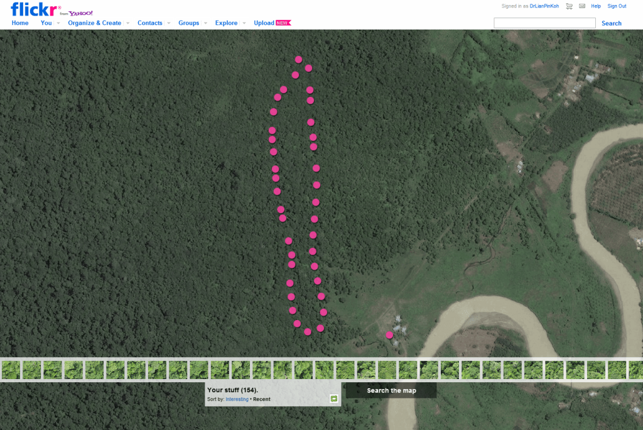643x430 pixels.
Task: Select the first thumbnail in the photo strip
Action: [x=11, y=370]
